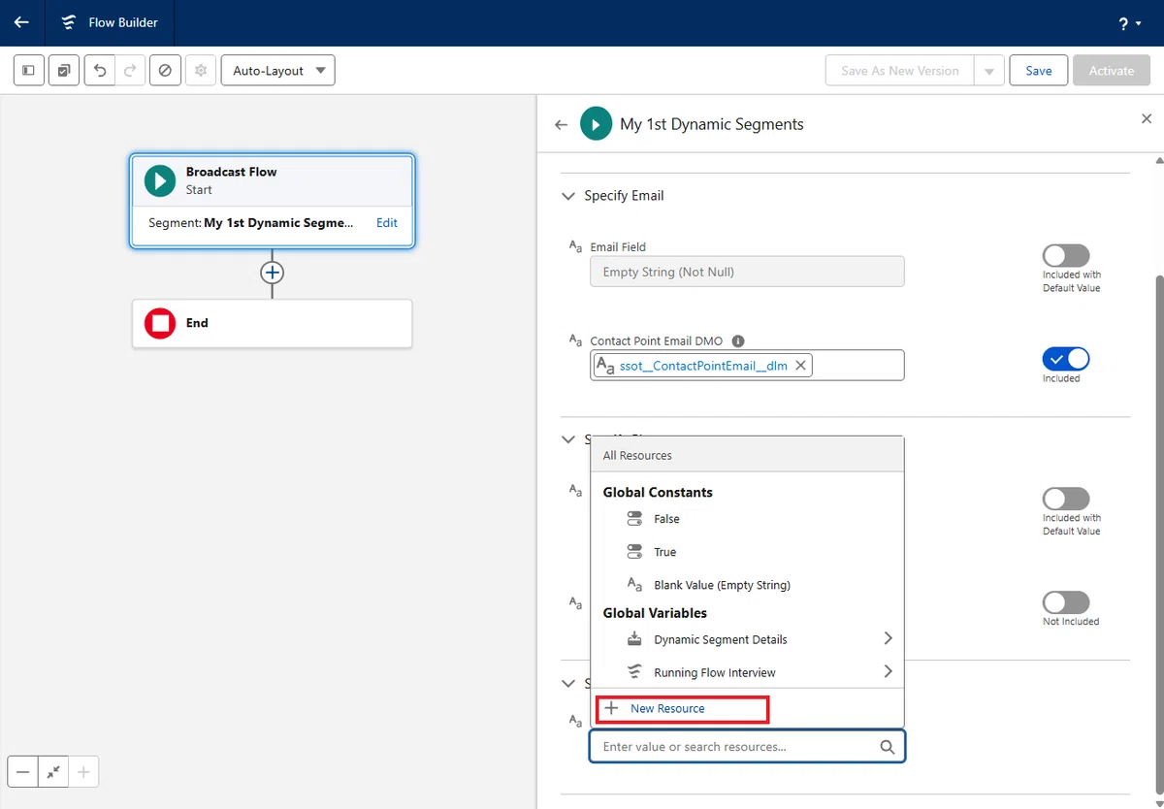Screen dimensions: 1164x809
Task: Click Edit link on Start element
Action: tap(387, 223)
